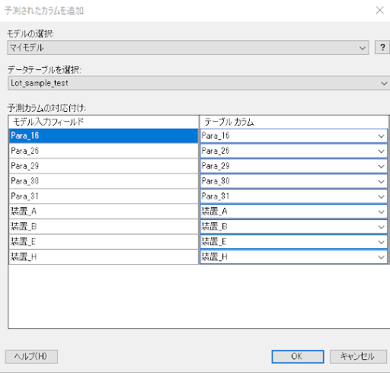Image resolution: width=390 pixels, height=373 pixels.
Task: Expand the 装置_E table column dropdown
Action: (294, 242)
